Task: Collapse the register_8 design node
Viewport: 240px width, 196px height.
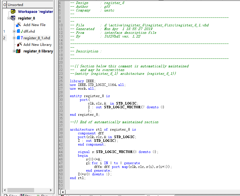Action: tap(9, 18)
